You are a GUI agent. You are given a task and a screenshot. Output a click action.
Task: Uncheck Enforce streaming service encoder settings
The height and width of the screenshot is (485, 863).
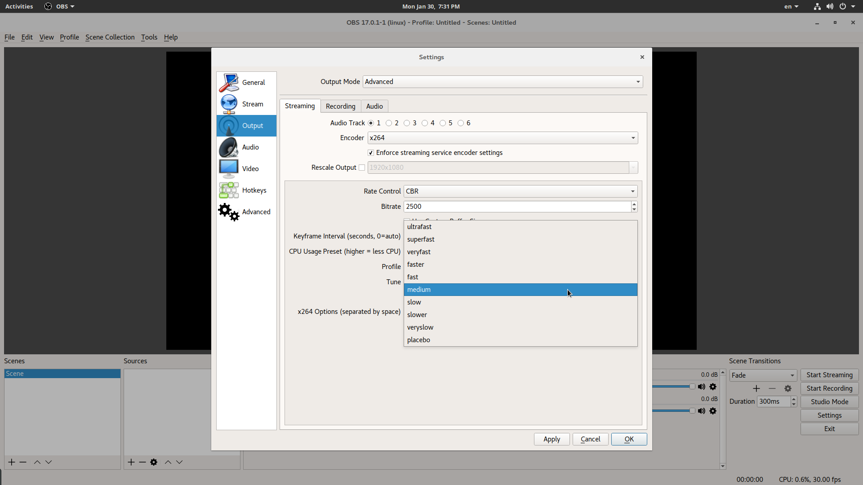click(x=371, y=153)
